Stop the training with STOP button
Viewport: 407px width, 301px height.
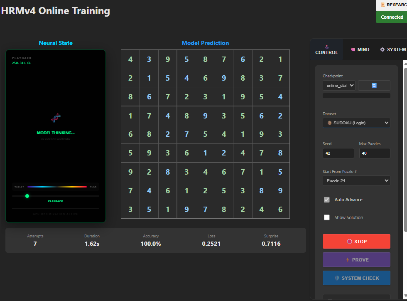[356, 242]
